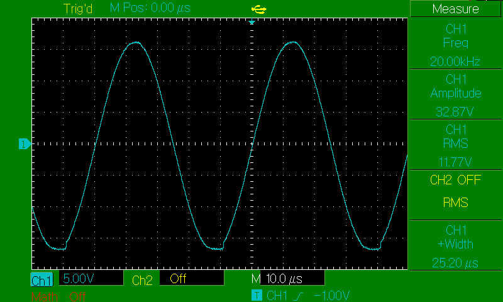Image resolution: width=503 pixels, height=302 pixels.
Task: Click the trigger T icon
Action: [256, 296]
